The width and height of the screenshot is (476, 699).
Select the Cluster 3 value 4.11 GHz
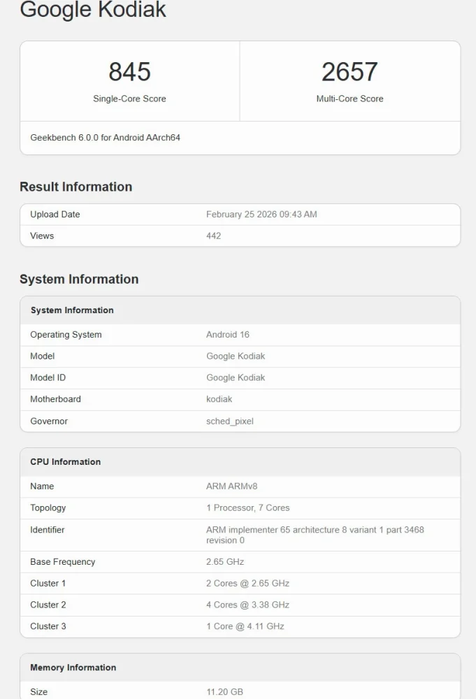point(245,626)
